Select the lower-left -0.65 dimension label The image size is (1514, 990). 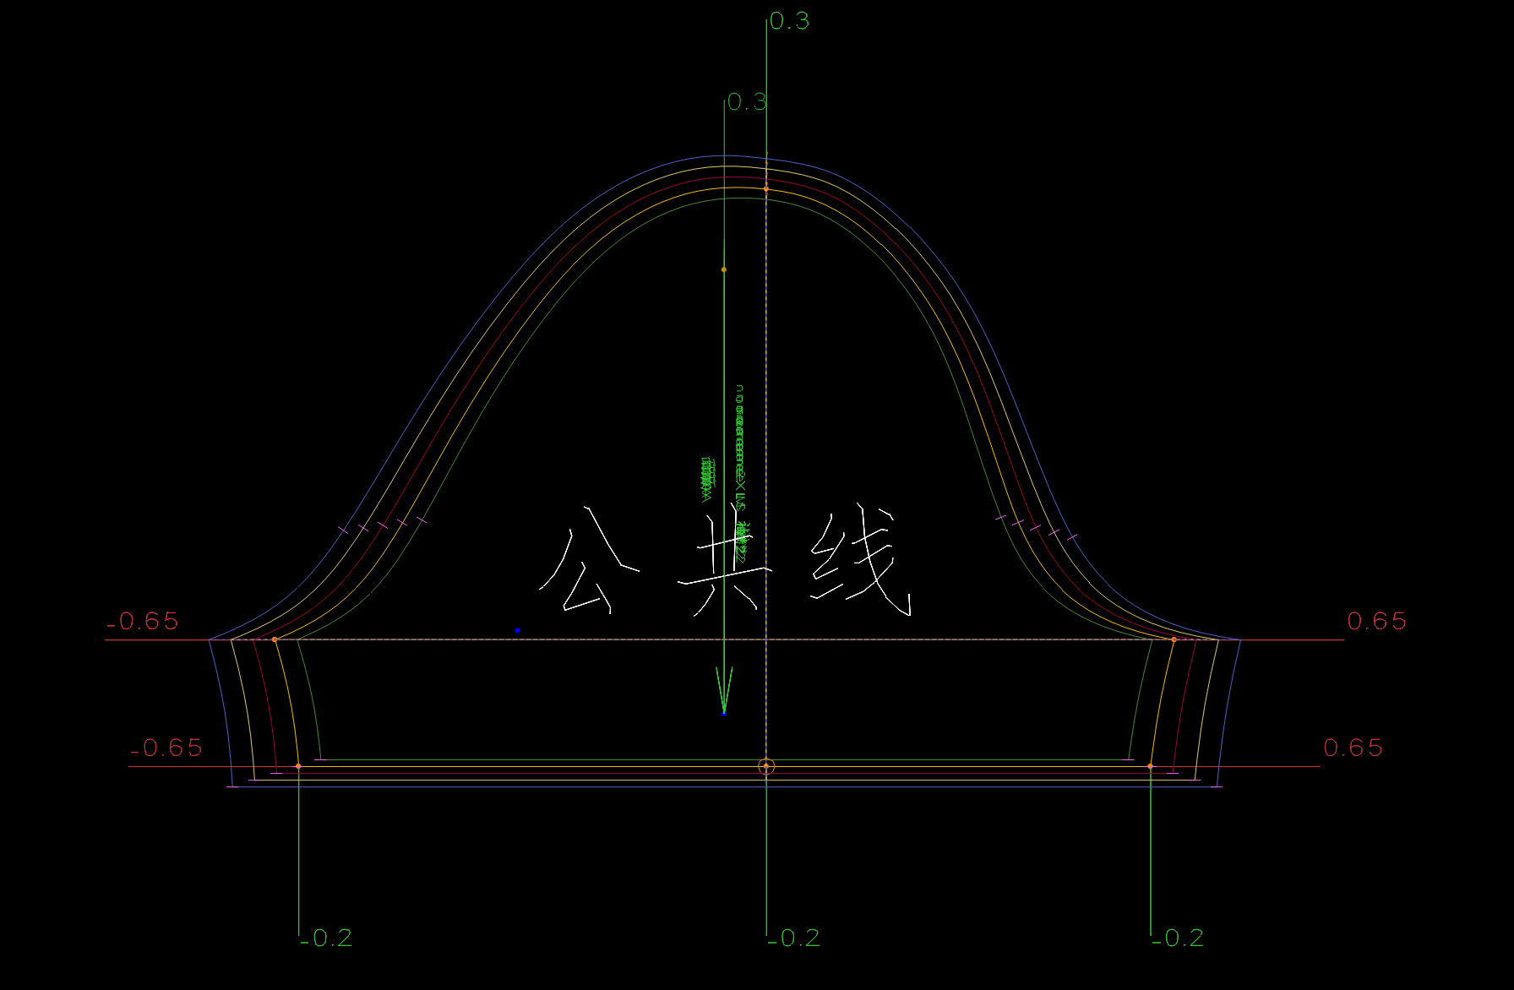pyautogui.click(x=166, y=748)
